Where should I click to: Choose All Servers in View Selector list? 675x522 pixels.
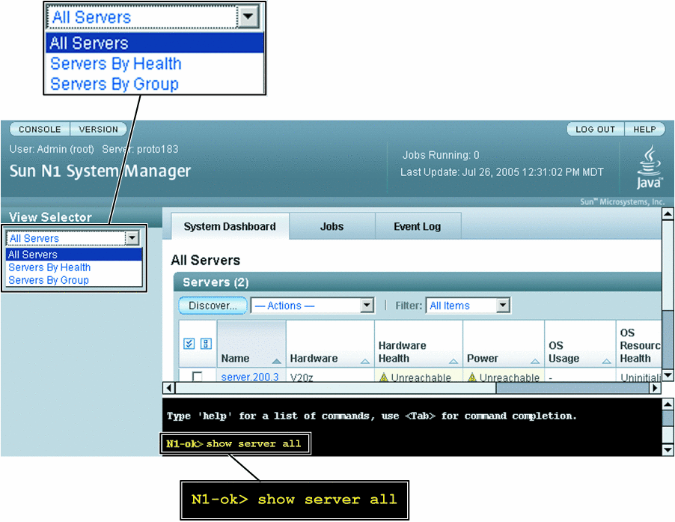pyautogui.click(x=74, y=254)
